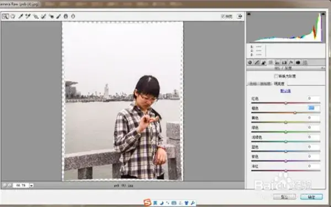Select the Hand tool

click(x=13, y=16)
